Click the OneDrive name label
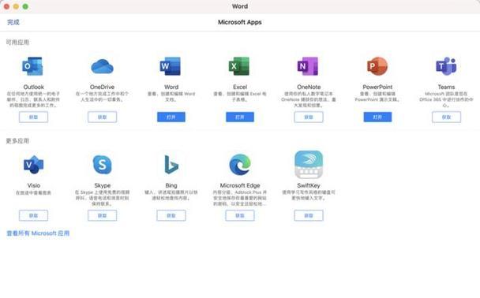480x298 pixels. pyautogui.click(x=103, y=87)
